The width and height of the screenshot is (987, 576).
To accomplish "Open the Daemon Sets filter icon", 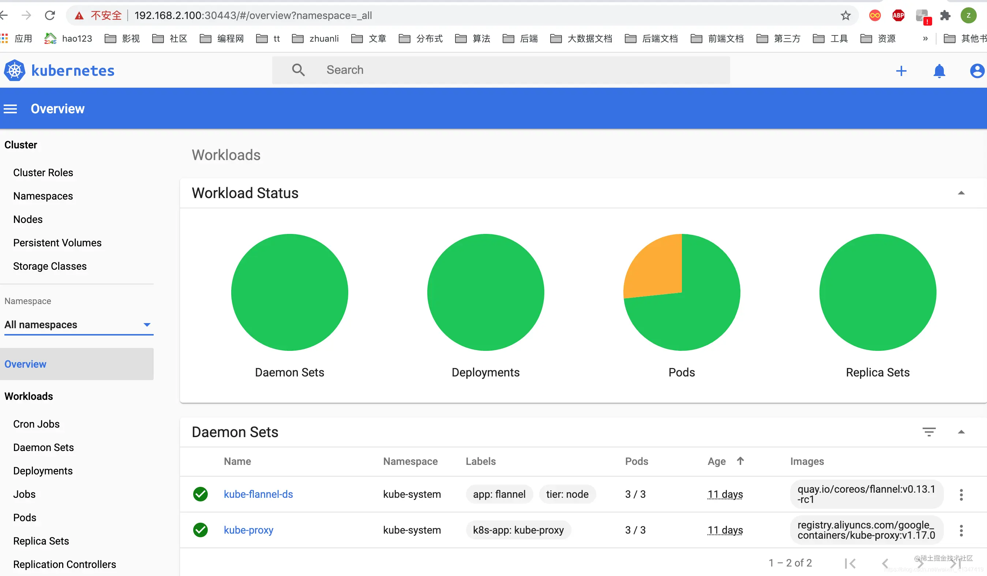I will coord(928,432).
